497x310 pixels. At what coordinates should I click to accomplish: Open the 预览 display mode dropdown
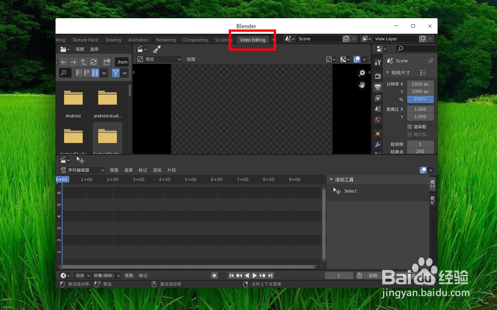click(x=159, y=59)
